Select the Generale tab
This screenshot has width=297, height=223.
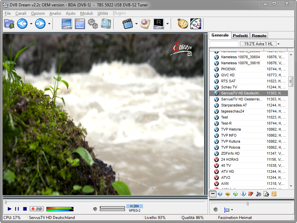(x=220, y=35)
